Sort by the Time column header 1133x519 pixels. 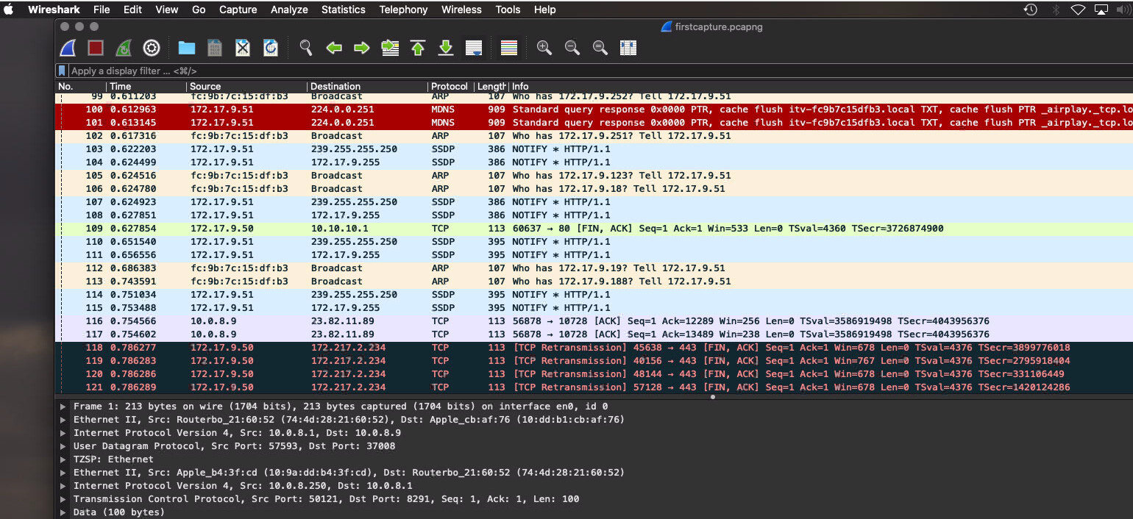146,86
